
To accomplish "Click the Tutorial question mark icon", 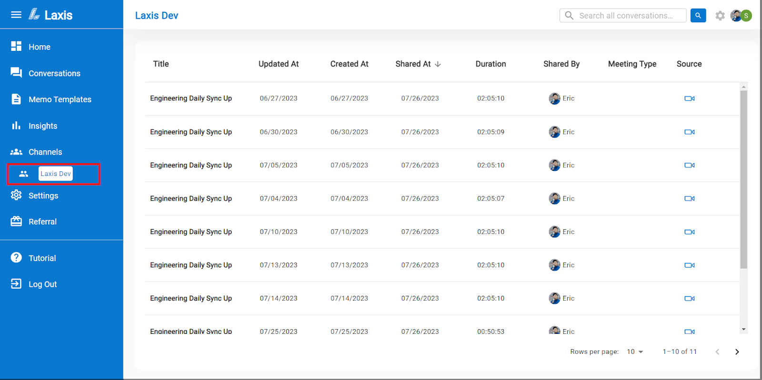I will tap(16, 257).
